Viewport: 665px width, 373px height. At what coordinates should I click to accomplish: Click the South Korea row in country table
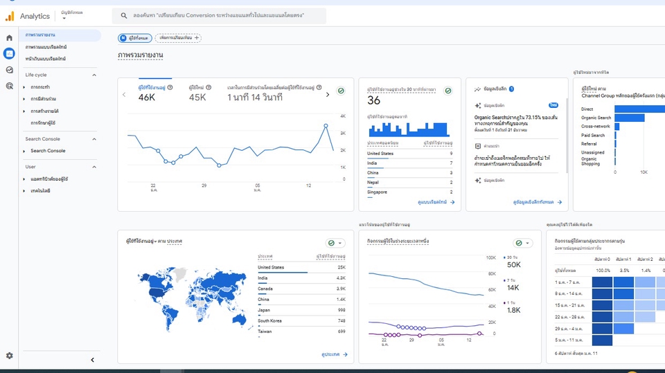point(301,321)
